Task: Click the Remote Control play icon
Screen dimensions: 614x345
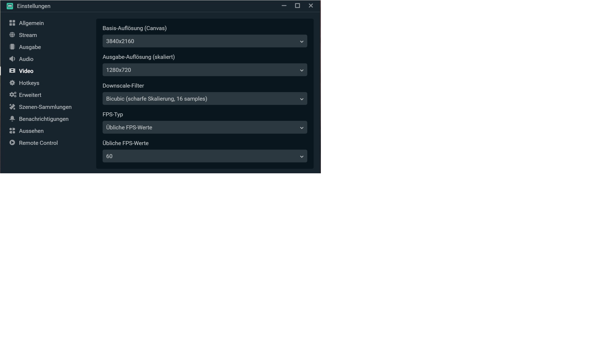Action: tap(12, 143)
